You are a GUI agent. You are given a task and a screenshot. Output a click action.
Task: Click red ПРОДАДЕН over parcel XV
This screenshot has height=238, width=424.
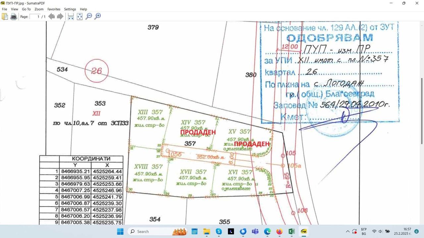tap(252, 144)
